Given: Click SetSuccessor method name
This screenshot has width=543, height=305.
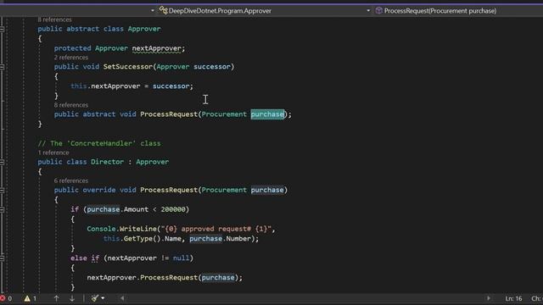Looking at the screenshot, I should [128, 66].
